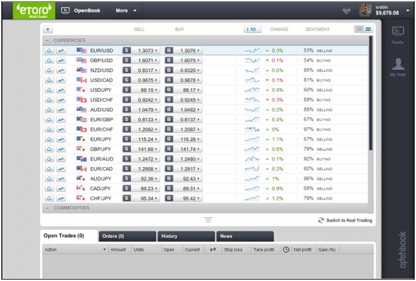
Task: Sell GBP/USD at 1.6071
Action: (x=141, y=60)
